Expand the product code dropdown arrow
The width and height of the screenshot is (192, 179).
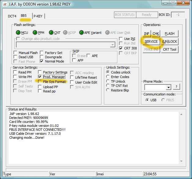(113, 45)
